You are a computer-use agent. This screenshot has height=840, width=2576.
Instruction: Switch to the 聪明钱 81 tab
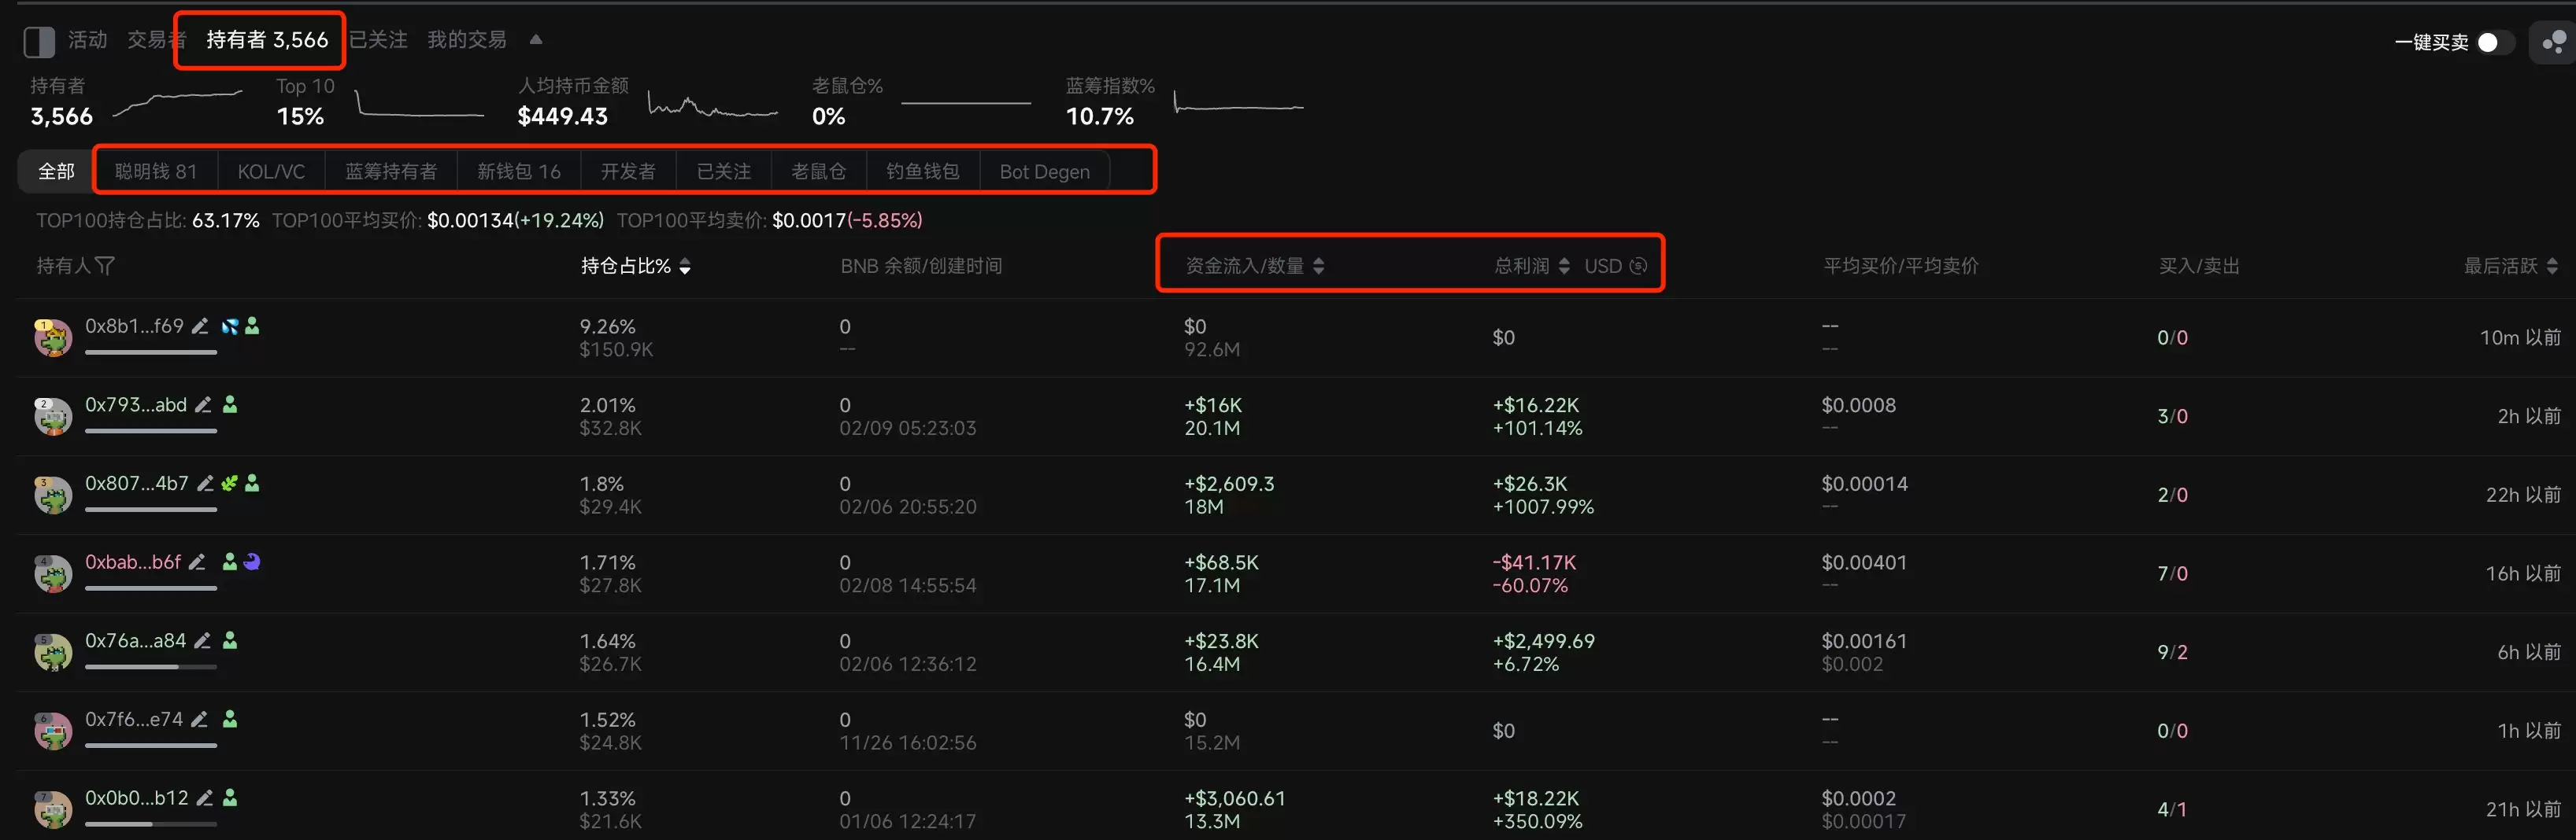click(x=155, y=171)
